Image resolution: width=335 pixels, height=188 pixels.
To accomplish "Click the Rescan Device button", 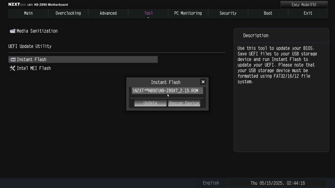I will [x=184, y=103].
